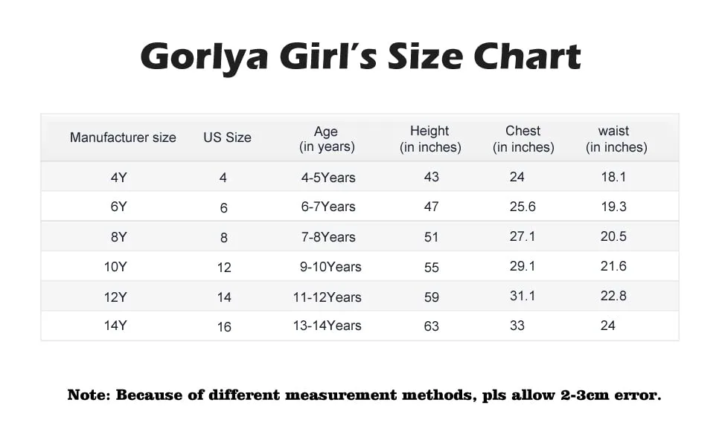
Task: Select the height value 63
Action: coord(431,326)
